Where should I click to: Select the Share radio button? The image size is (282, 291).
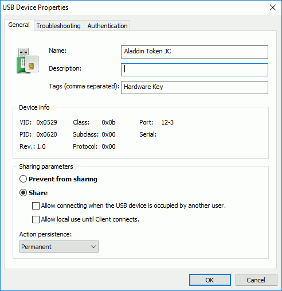click(23, 193)
